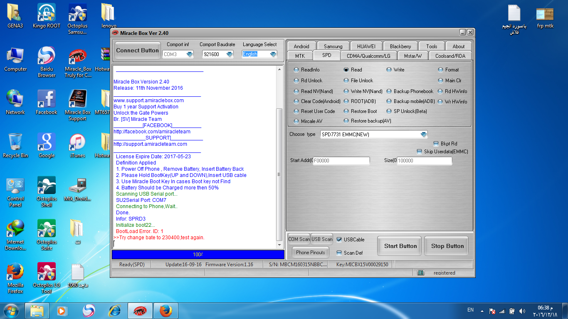Screen dimensions: 568x319
Task: Launch Octoplus Shell desktop shortcut
Action: tap(47, 191)
